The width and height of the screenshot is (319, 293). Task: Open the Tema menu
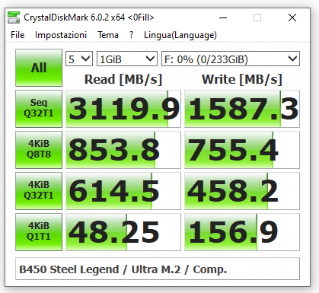click(x=108, y=35)
